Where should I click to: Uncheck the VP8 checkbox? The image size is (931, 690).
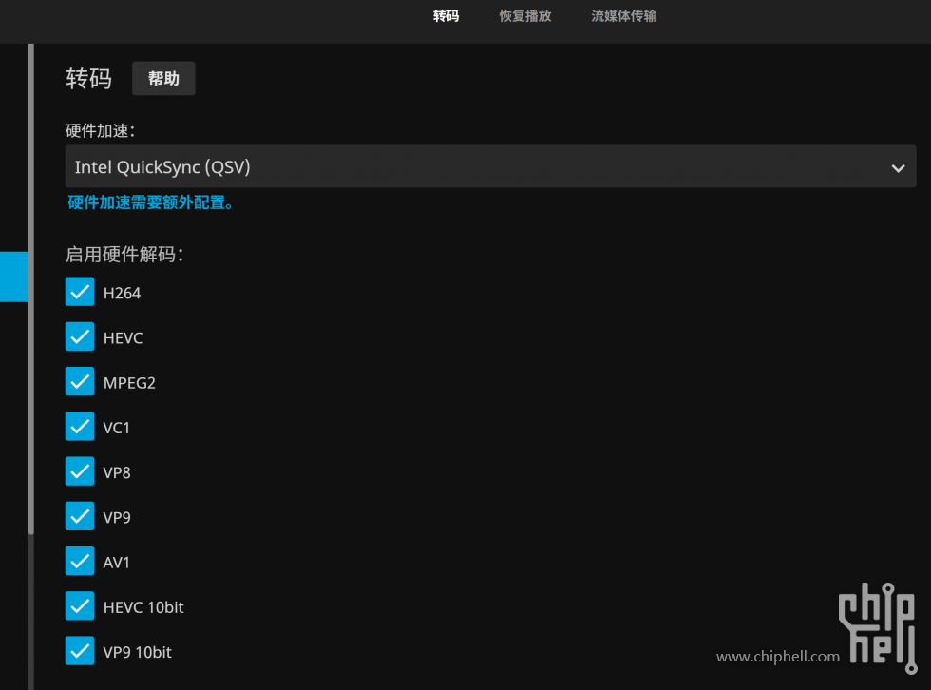(80, 471)
